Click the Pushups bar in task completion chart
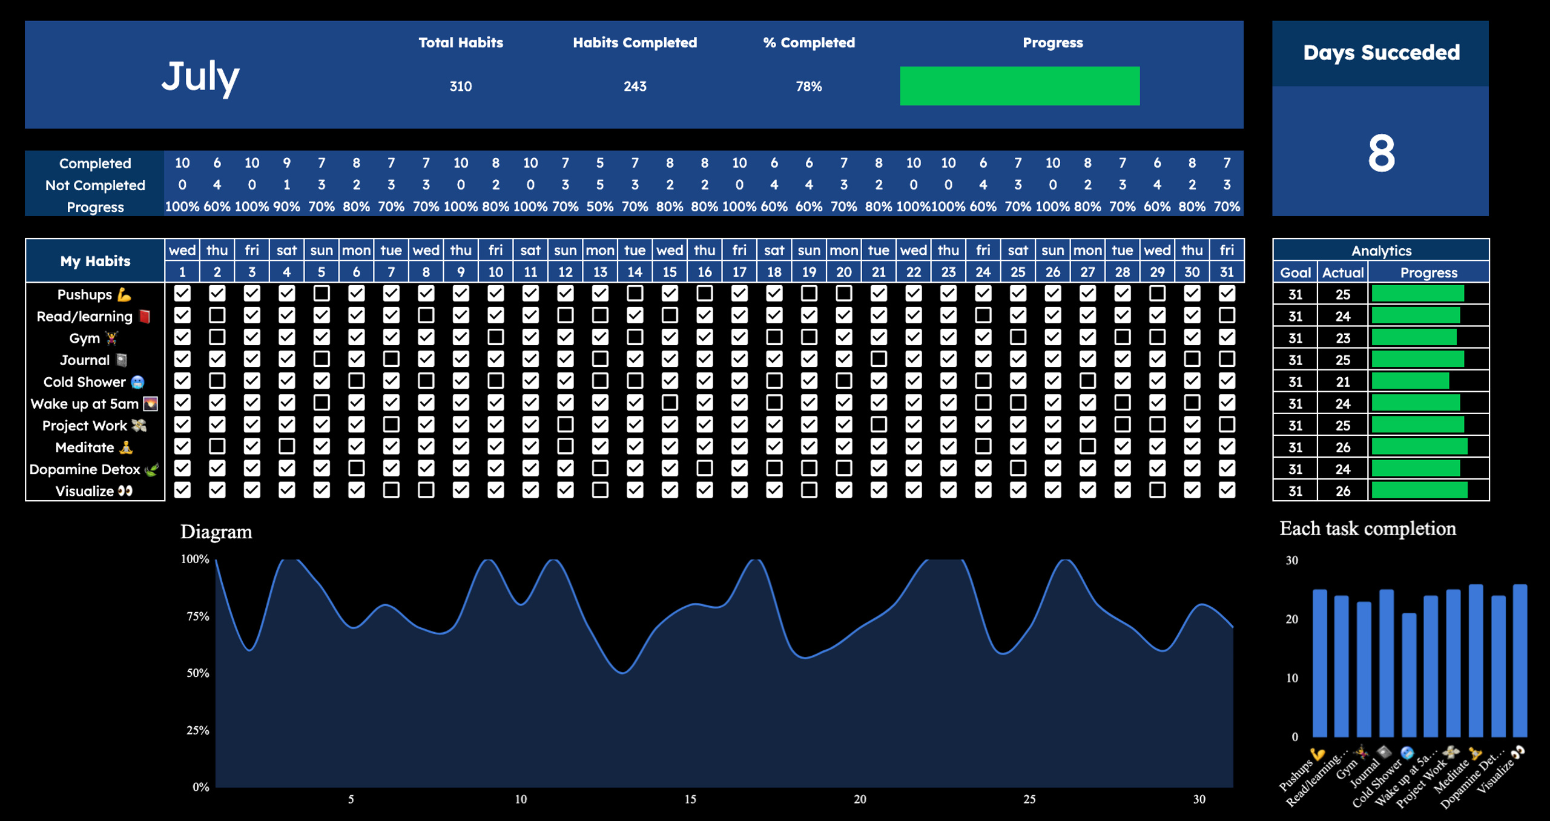 (x=1320, y=663)
